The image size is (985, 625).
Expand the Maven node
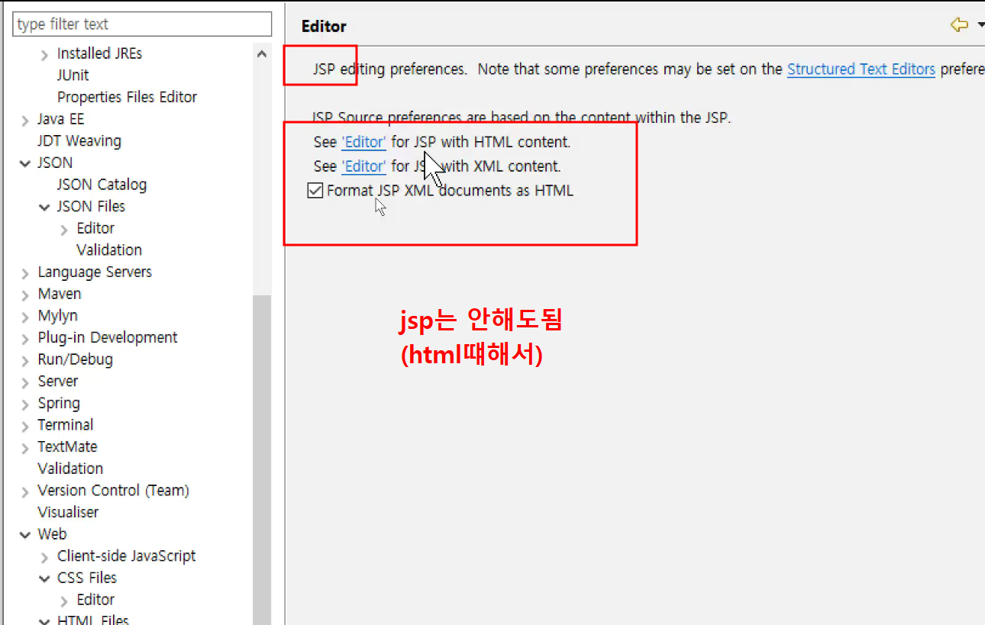coord(25,295)
